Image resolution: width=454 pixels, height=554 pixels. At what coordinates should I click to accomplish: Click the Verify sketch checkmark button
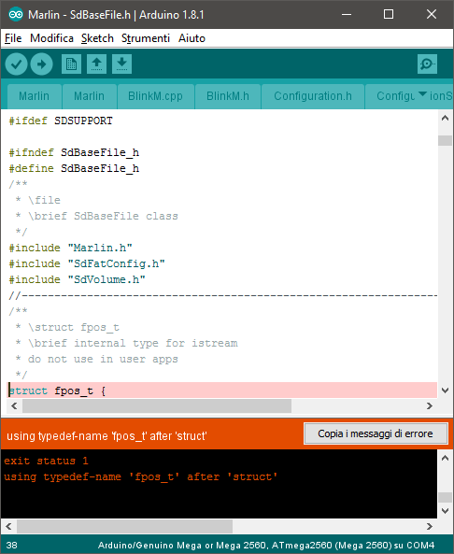[16, 64]
